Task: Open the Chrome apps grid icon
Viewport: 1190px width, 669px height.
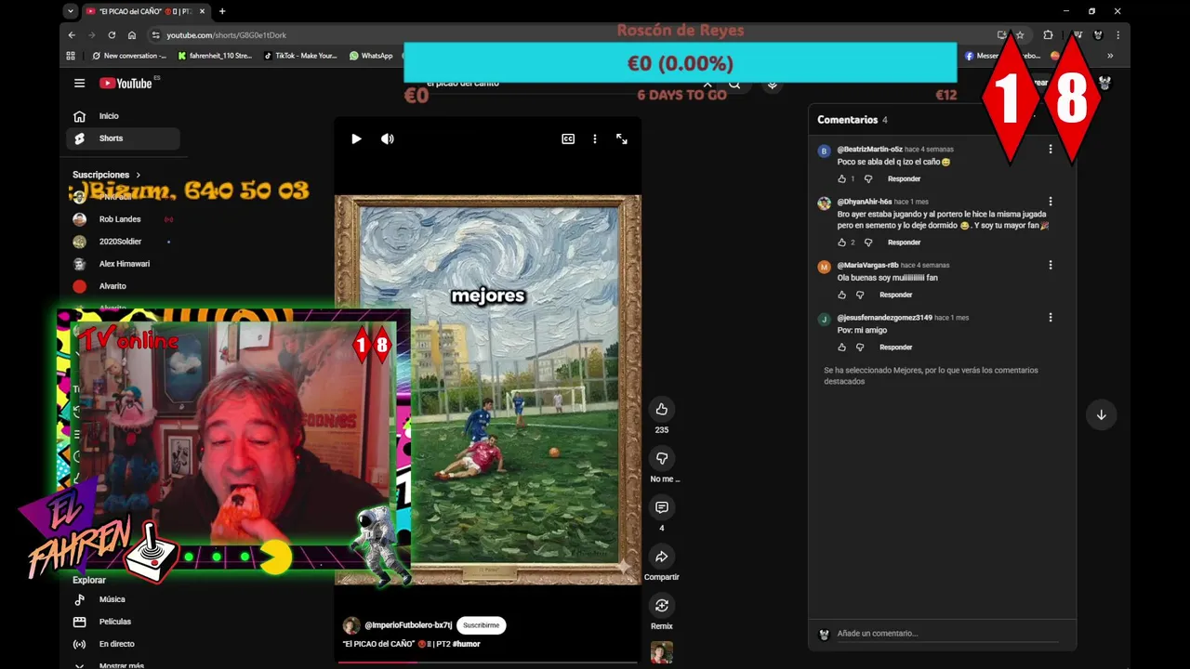Action: click(x=71, y=56)
